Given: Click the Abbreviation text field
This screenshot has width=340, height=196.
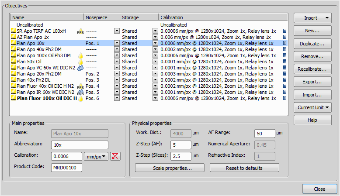Looking at the screenshot, I should 80,145.
